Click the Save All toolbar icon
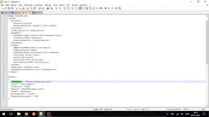The image size is (209, 117). click(13, 8)
